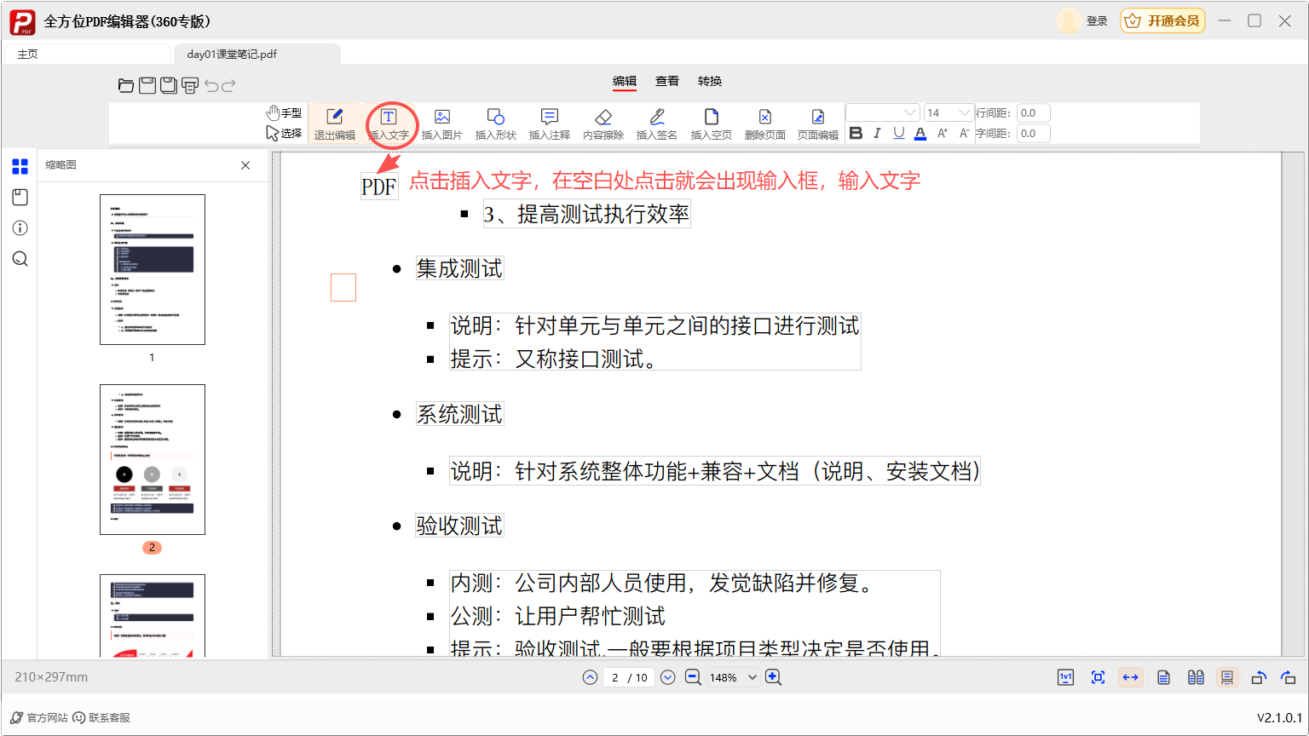Click the 插入签名 signature tool
Image resolution: width=1309 pixels, height=736 pixels.
(657, 123)
